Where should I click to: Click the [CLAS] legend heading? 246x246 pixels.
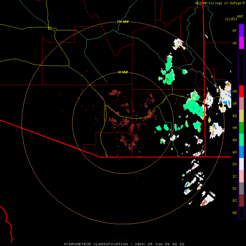point(231,19)
